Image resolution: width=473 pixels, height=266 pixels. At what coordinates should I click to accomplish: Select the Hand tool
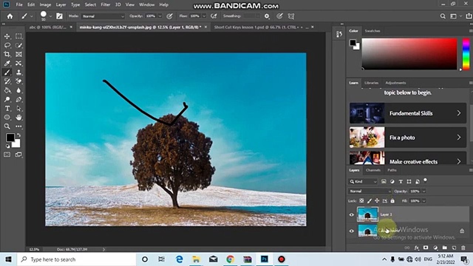18,117
